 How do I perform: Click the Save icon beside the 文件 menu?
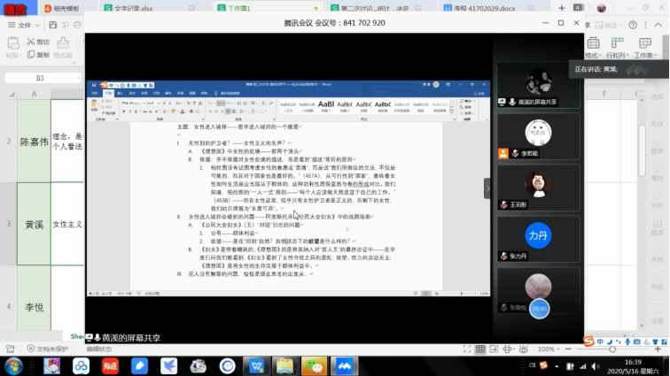[x=54, y=25]
